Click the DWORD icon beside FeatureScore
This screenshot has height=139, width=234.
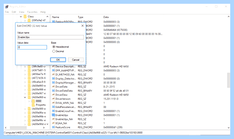pyautogui.click(x=54, y=127)
